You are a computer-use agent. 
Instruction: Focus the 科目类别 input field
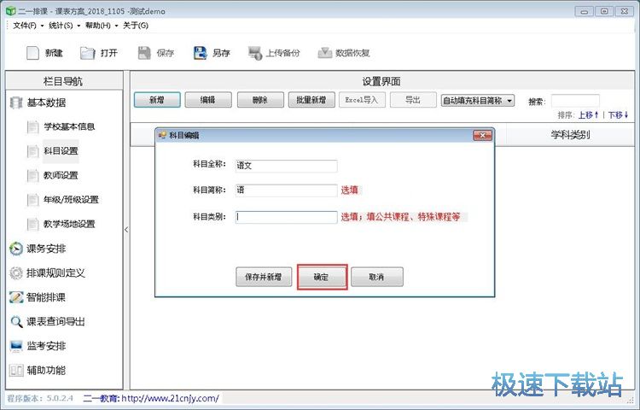tap(286, 217)
